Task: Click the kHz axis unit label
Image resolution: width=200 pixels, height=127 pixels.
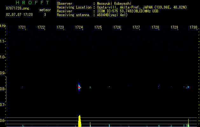Action: coord(3,26)
